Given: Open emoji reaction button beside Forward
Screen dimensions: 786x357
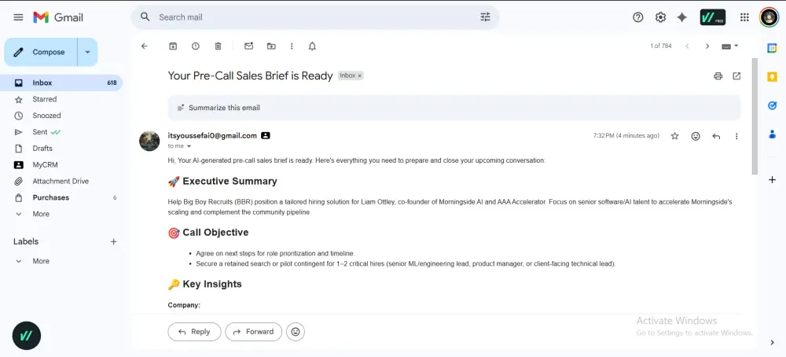Looking at the screenshot, I should 296,331.
